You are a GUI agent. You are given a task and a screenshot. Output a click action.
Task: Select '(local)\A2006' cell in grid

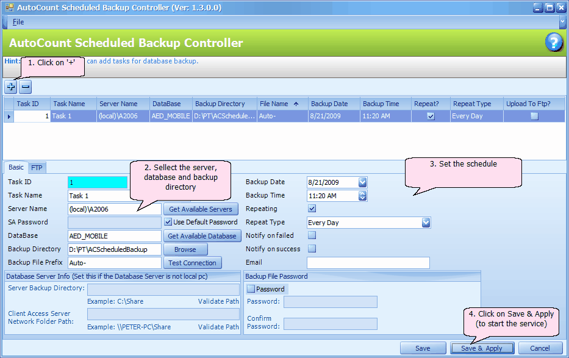tap(123, 116)
